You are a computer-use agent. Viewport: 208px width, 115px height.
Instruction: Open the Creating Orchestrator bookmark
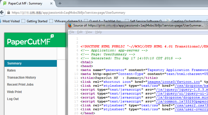point(184,21)
